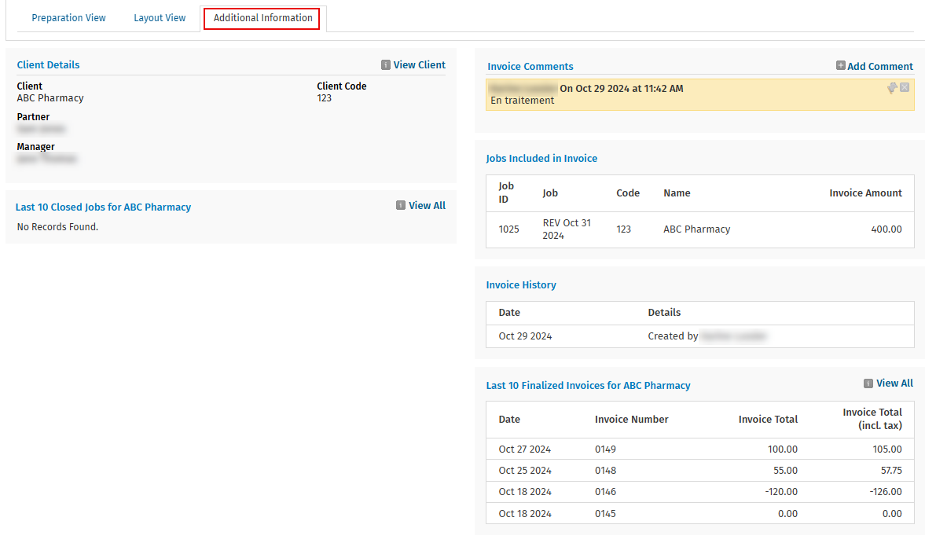This screenshot has height=543, width=925.
Task: Click Oct 29 2024 in Invoice History
Action: click(x=525, y=336)
